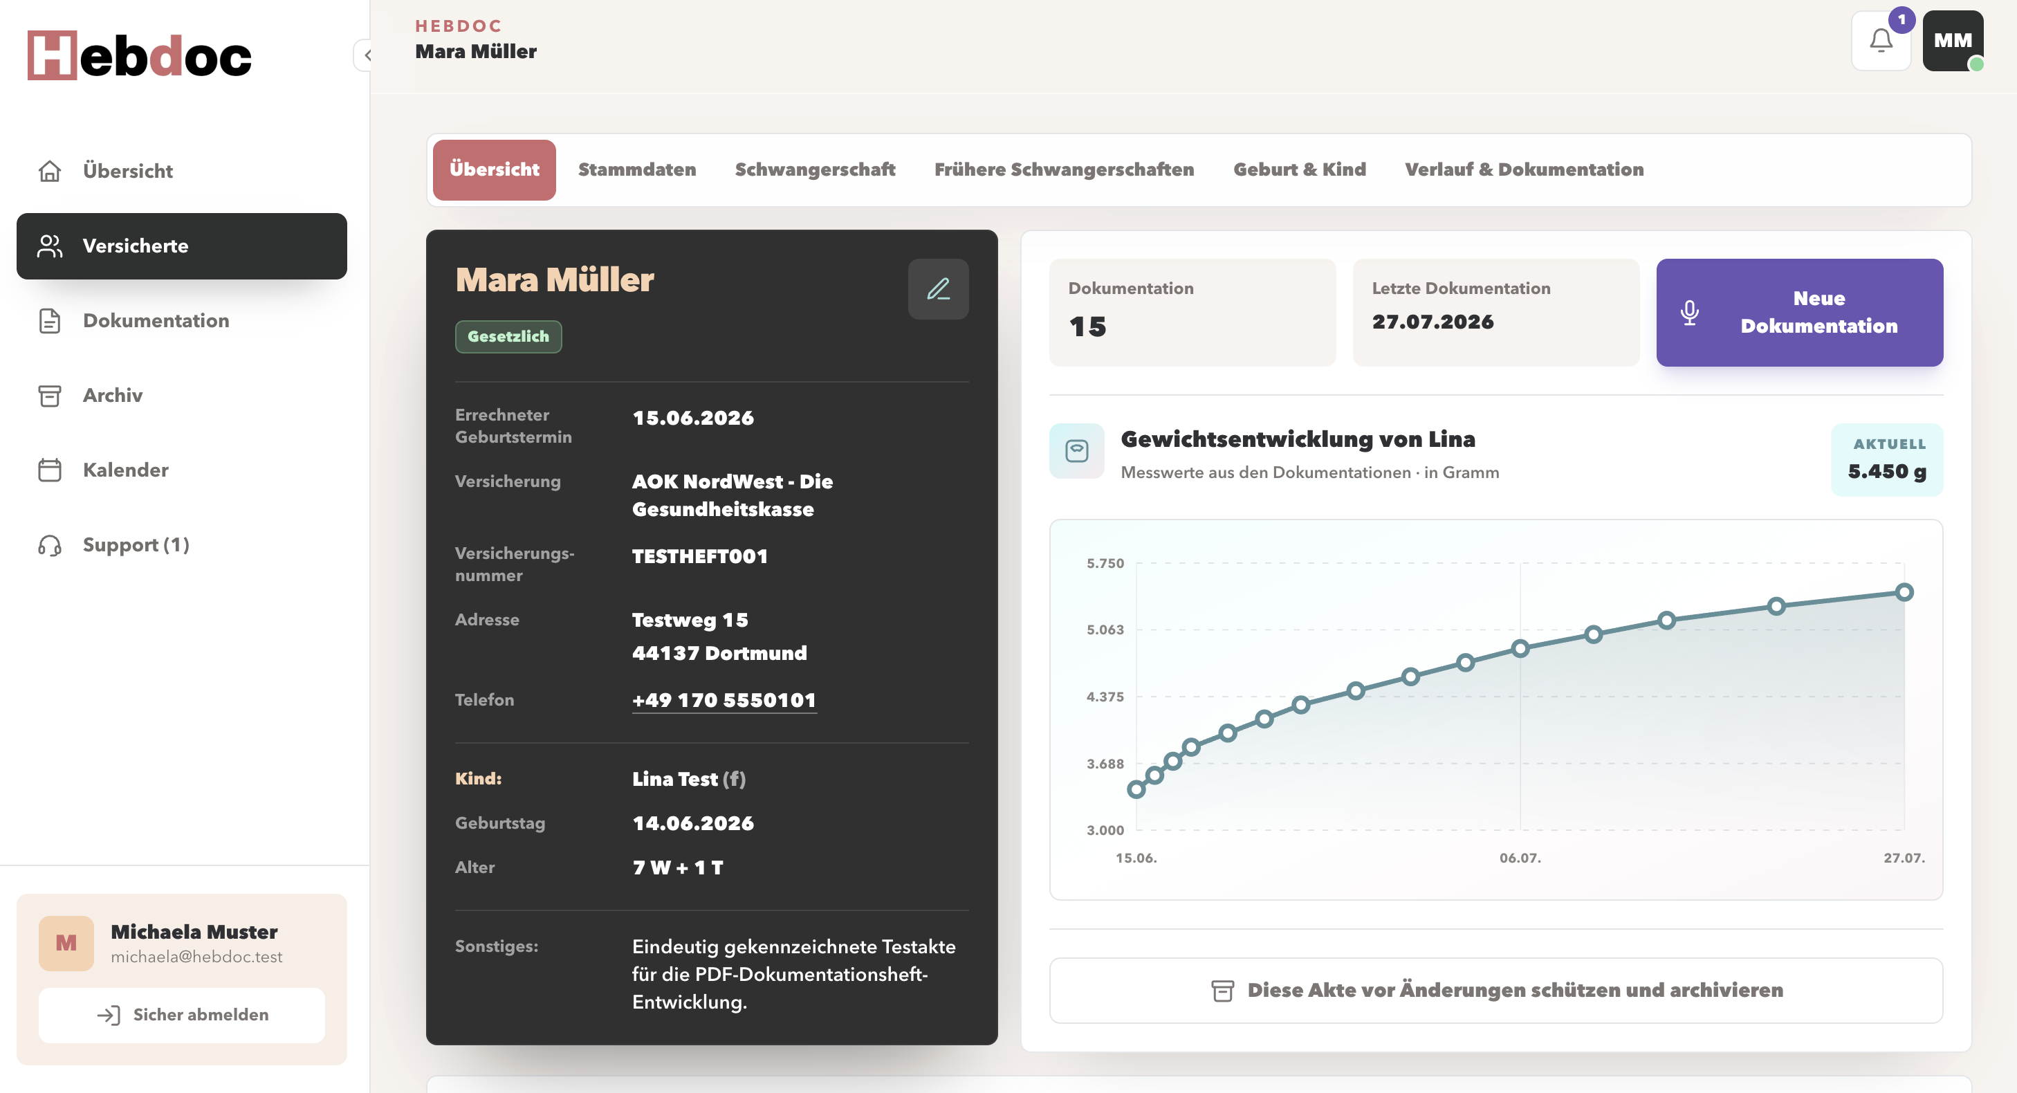Click the scale icon beside Gewichtsentwicklung

(x=1076, y=451)
